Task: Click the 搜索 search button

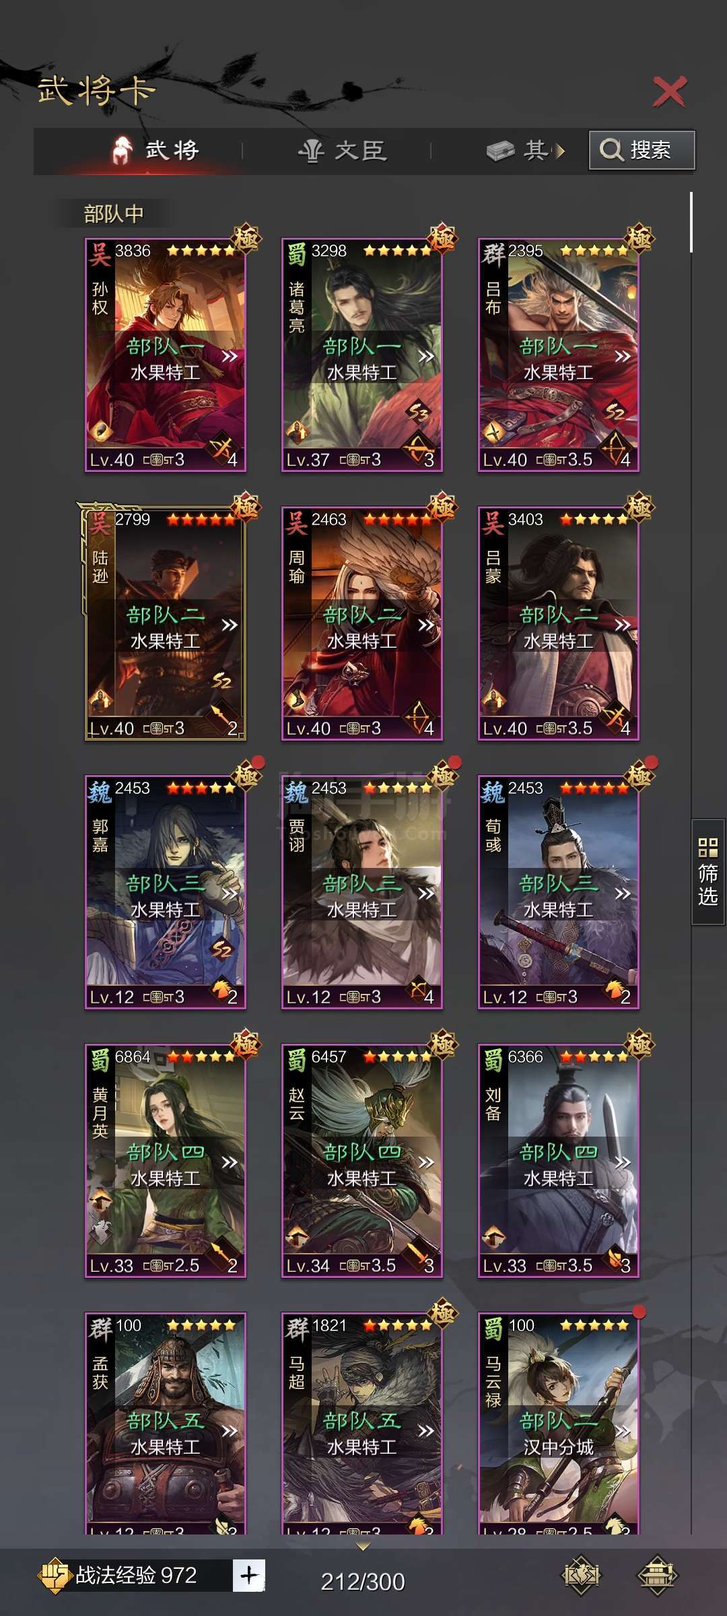Action: (642, 149)
